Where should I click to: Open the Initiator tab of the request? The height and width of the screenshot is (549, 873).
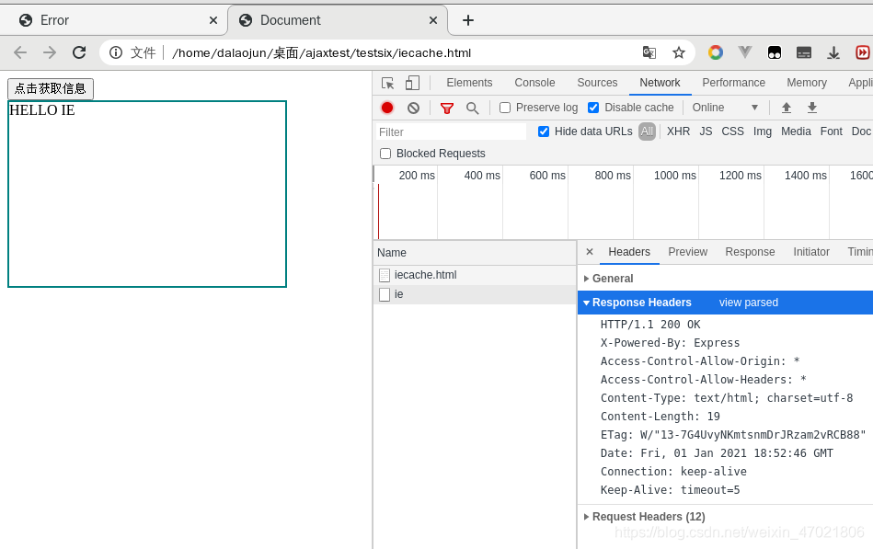[811, 252]
